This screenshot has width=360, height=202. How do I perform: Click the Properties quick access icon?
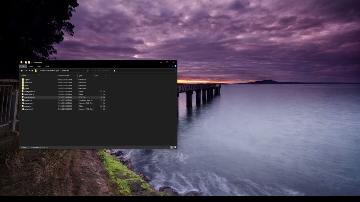(26, 62)
